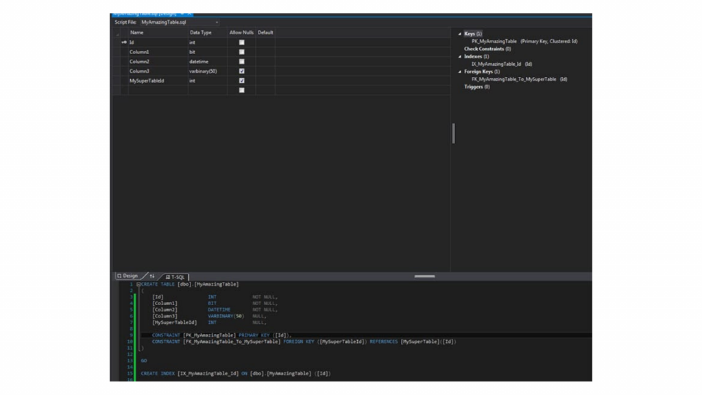Click the Default cell for Column1 row
Screen dimensions: 702x395
pyautogui.click(x=265, y=52)
